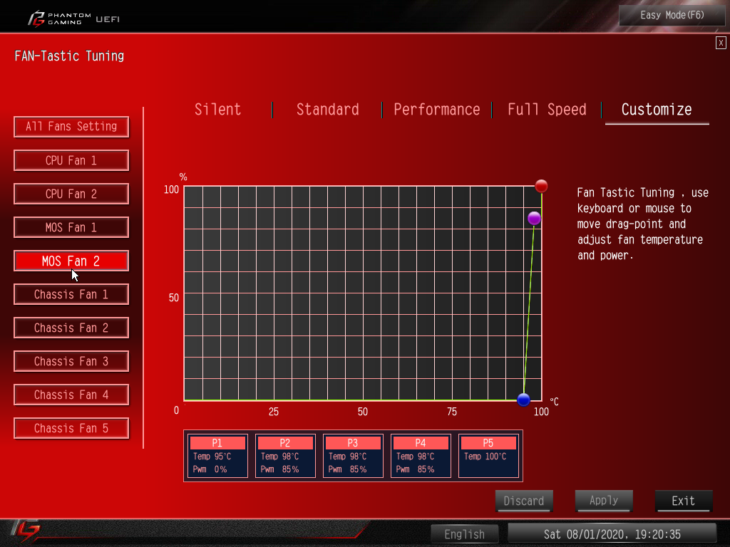Open All Fans Setting
The width and height of the screenshot is (730, 547).
71,127
